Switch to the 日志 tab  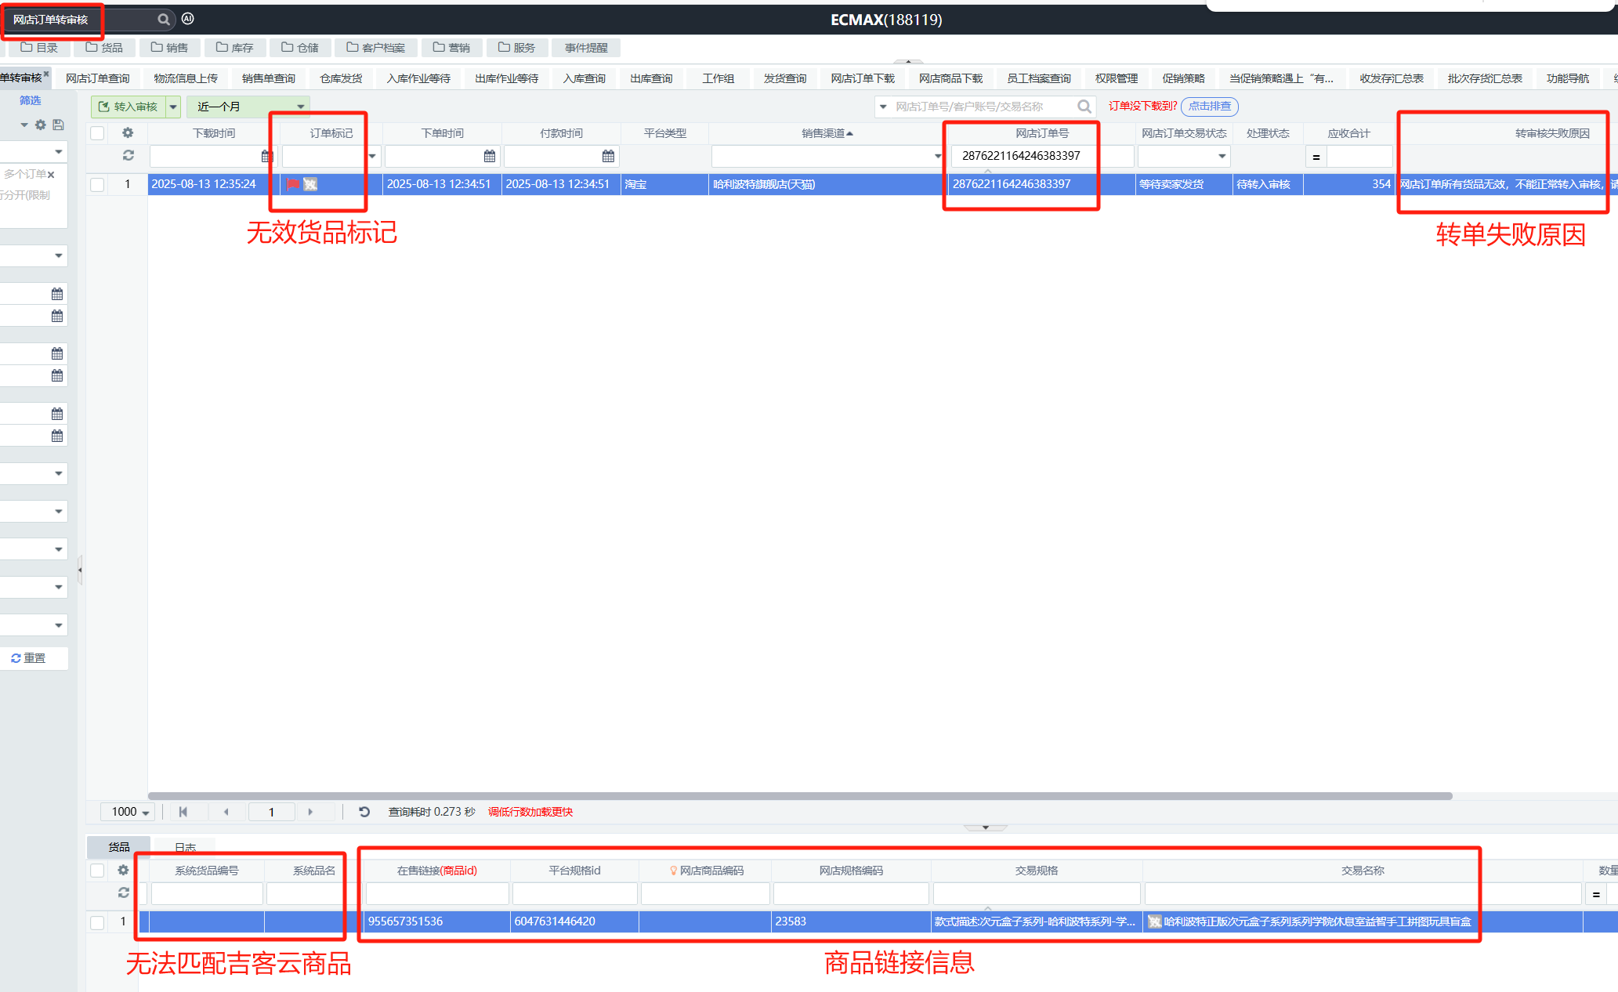click(x=186, y=847)
